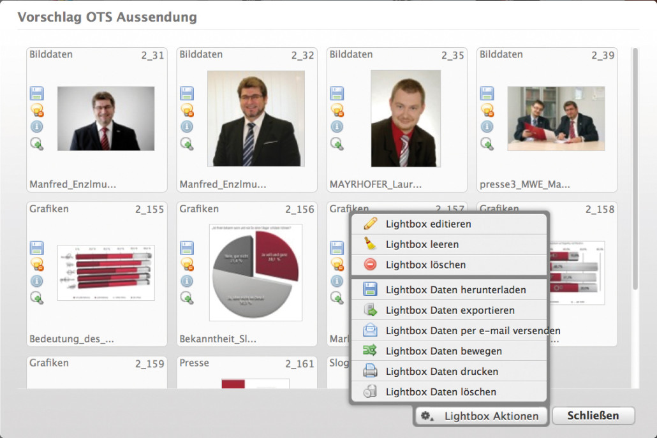Click filename 'Manfred_Enzlmu...' on card 2_31
The image size is (657, 438).
(x=73, y=184)
